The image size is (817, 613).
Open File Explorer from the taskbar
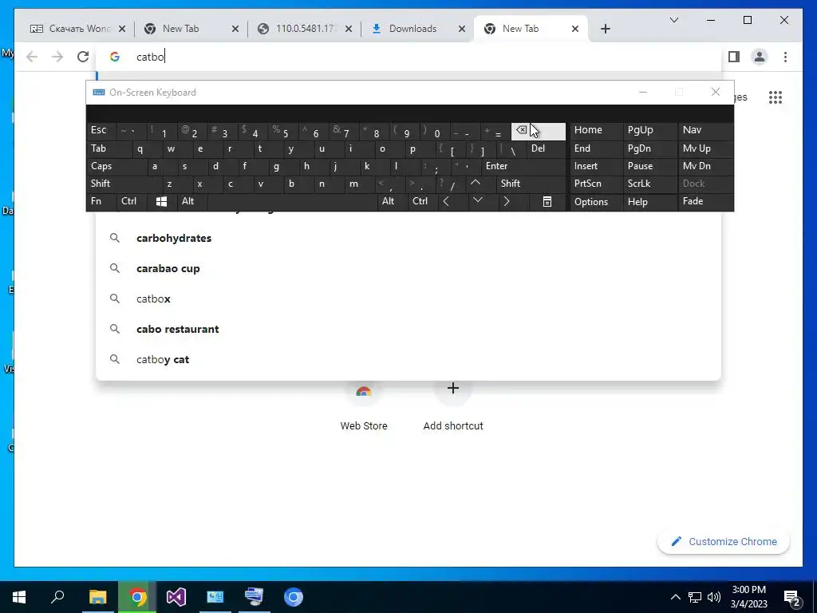[x=97, y=597]
